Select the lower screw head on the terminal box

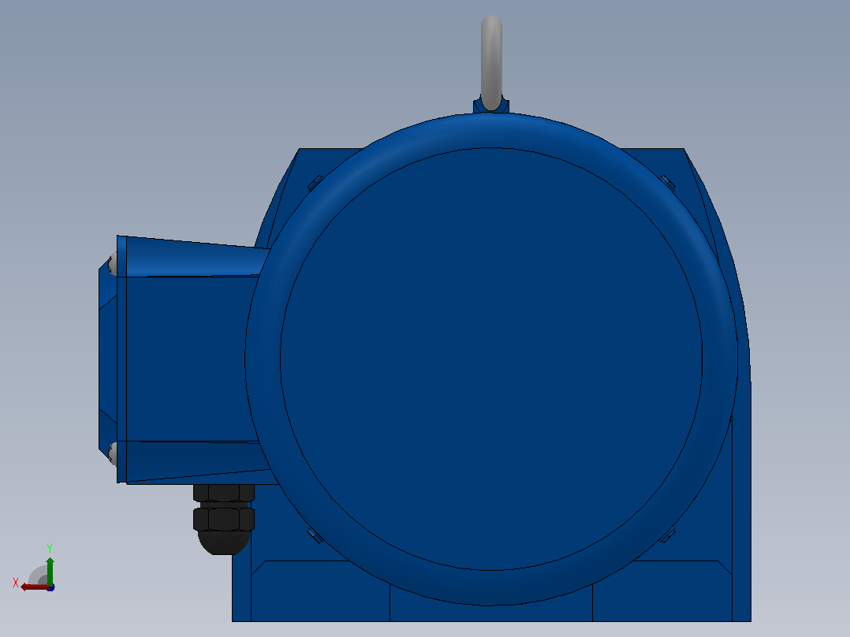coord(113,454)
